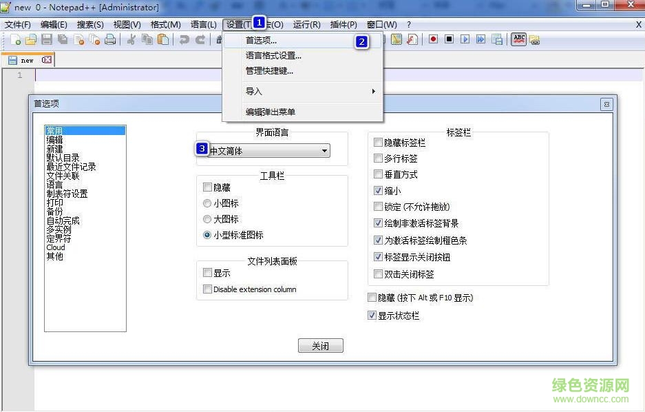
Task: Create a new file via toolbar icon
Action: [17, 40]
